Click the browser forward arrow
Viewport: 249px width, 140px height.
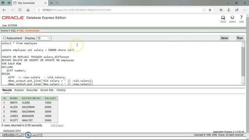(12, 10)
